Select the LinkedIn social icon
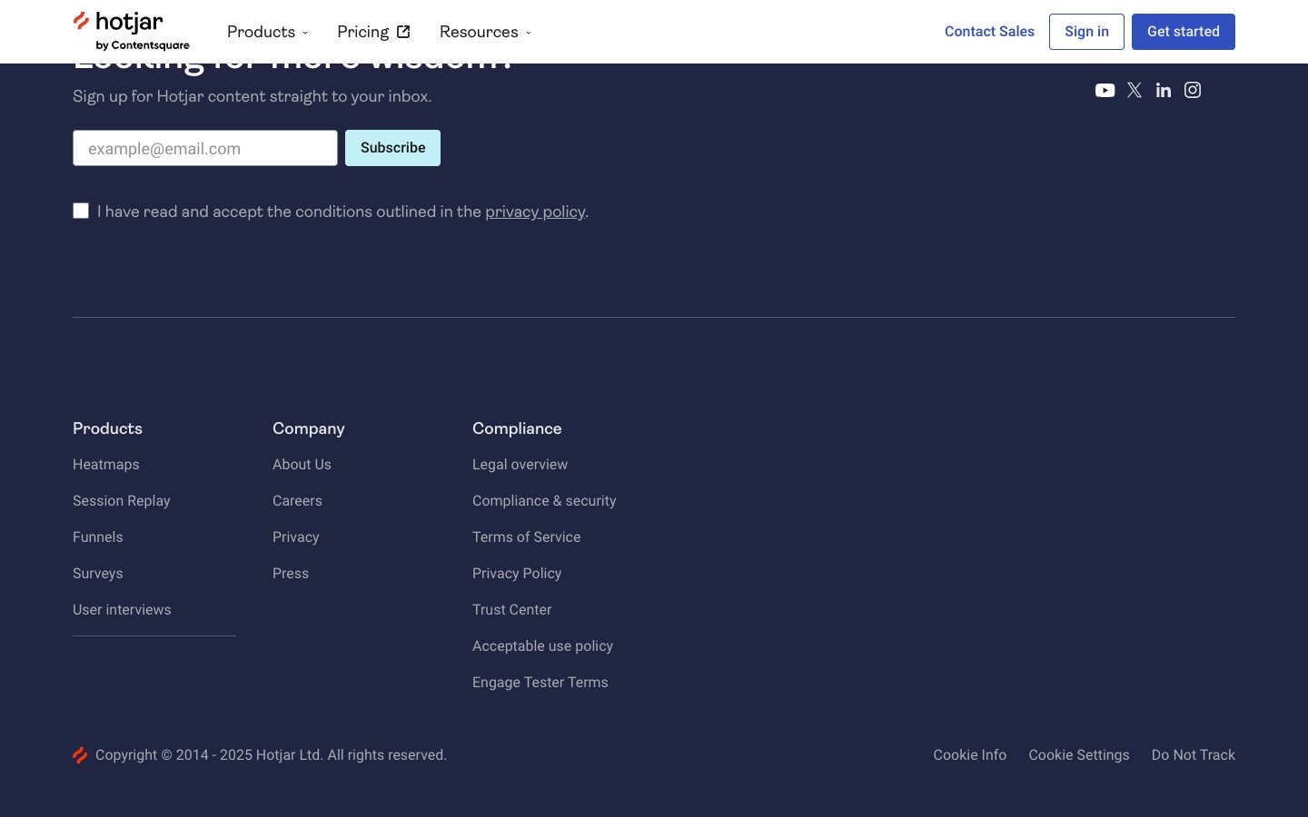 (x=1164, y=90)
